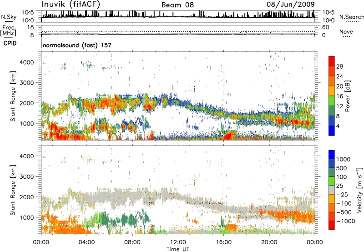
Task: Click 'normalsound (fast) 157' text
Action: [x=77, y=45]
